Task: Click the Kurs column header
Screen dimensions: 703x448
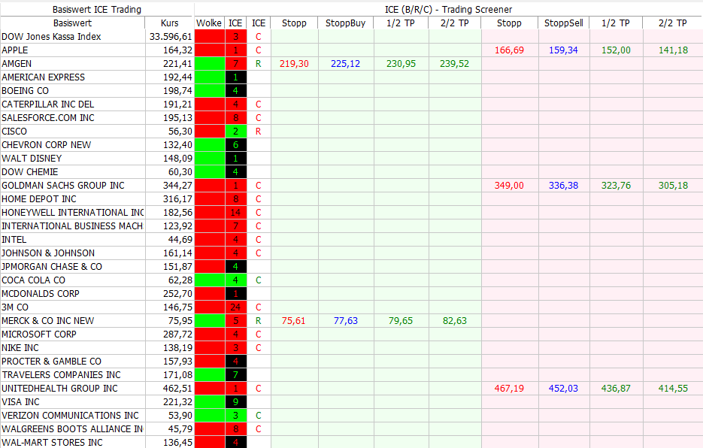Action: [x=169, y=23]
